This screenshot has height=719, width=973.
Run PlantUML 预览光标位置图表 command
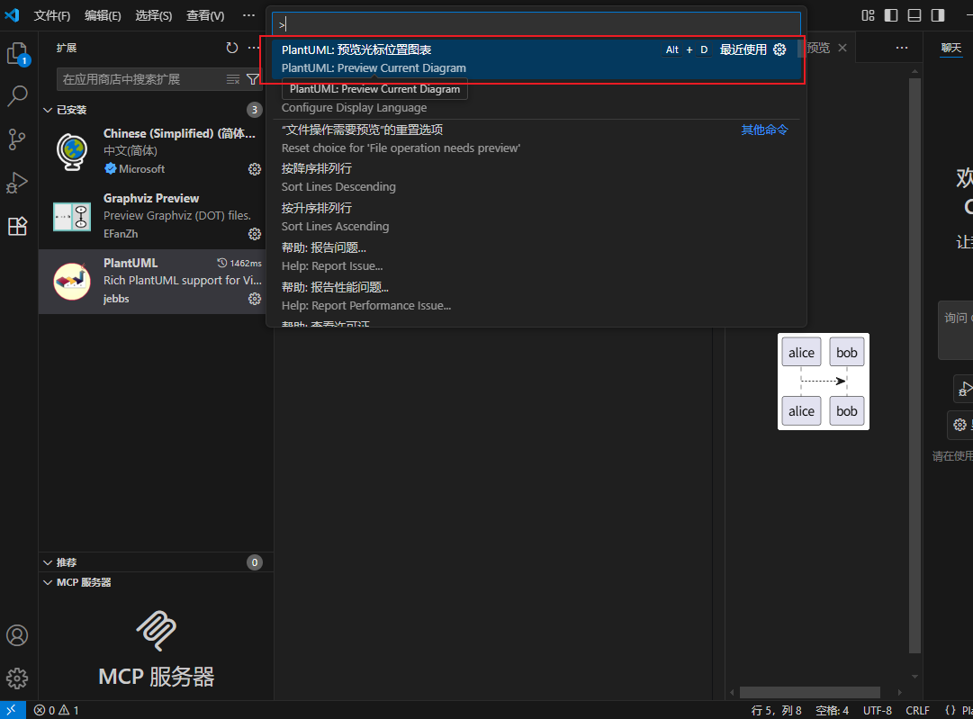536,58
